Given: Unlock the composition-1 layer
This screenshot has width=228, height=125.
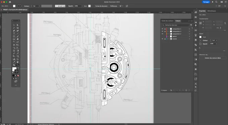Looking at the screenshot, I should [165, 29].
